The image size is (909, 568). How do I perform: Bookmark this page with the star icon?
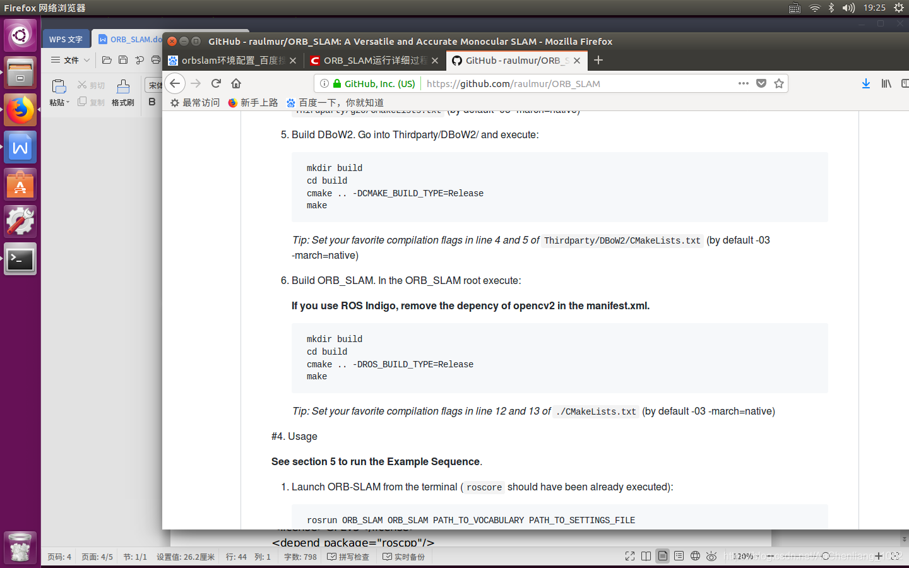click(x=779, y=83)
